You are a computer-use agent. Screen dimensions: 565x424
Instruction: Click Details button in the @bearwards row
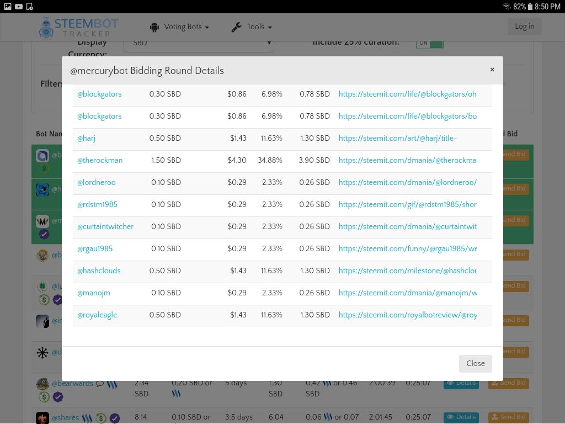461,384
